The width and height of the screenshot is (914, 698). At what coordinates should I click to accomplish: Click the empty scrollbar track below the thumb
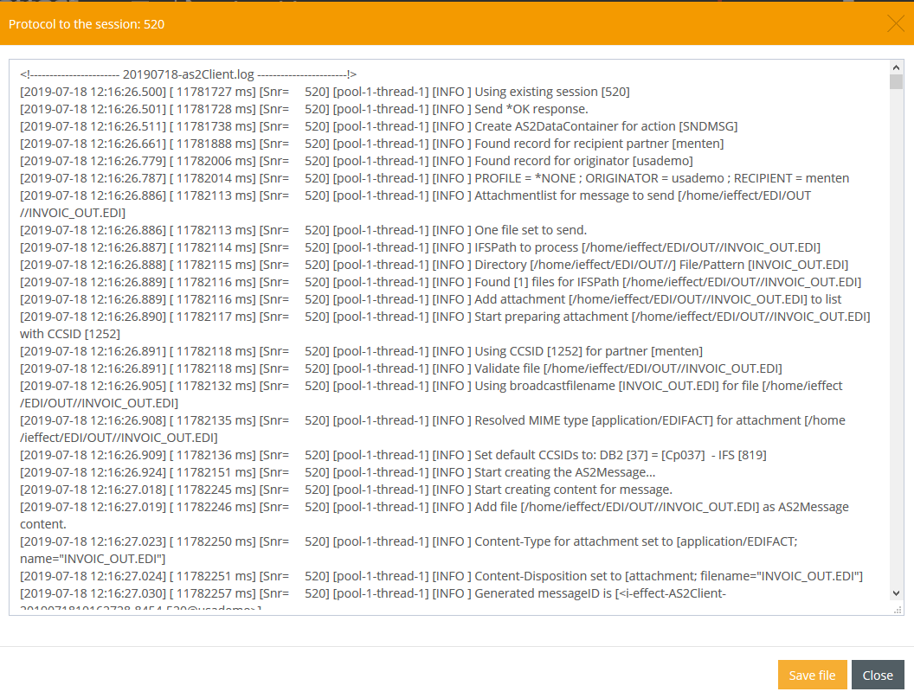pos(896,346)
